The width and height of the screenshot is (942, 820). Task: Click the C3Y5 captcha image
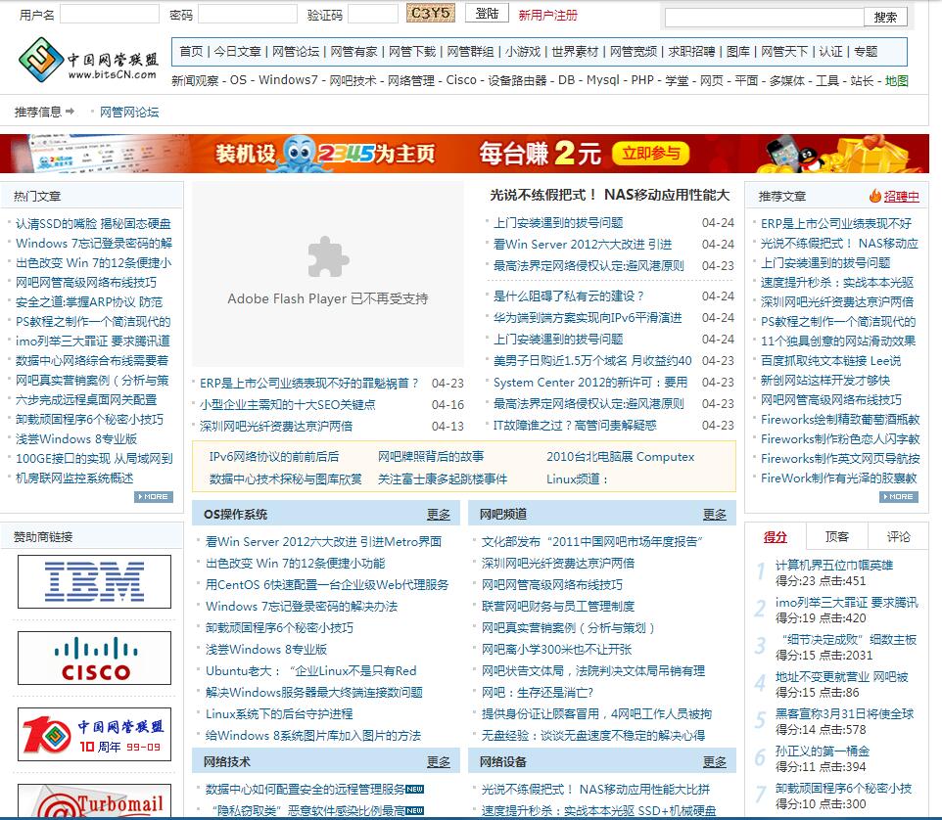click(430, 14)
